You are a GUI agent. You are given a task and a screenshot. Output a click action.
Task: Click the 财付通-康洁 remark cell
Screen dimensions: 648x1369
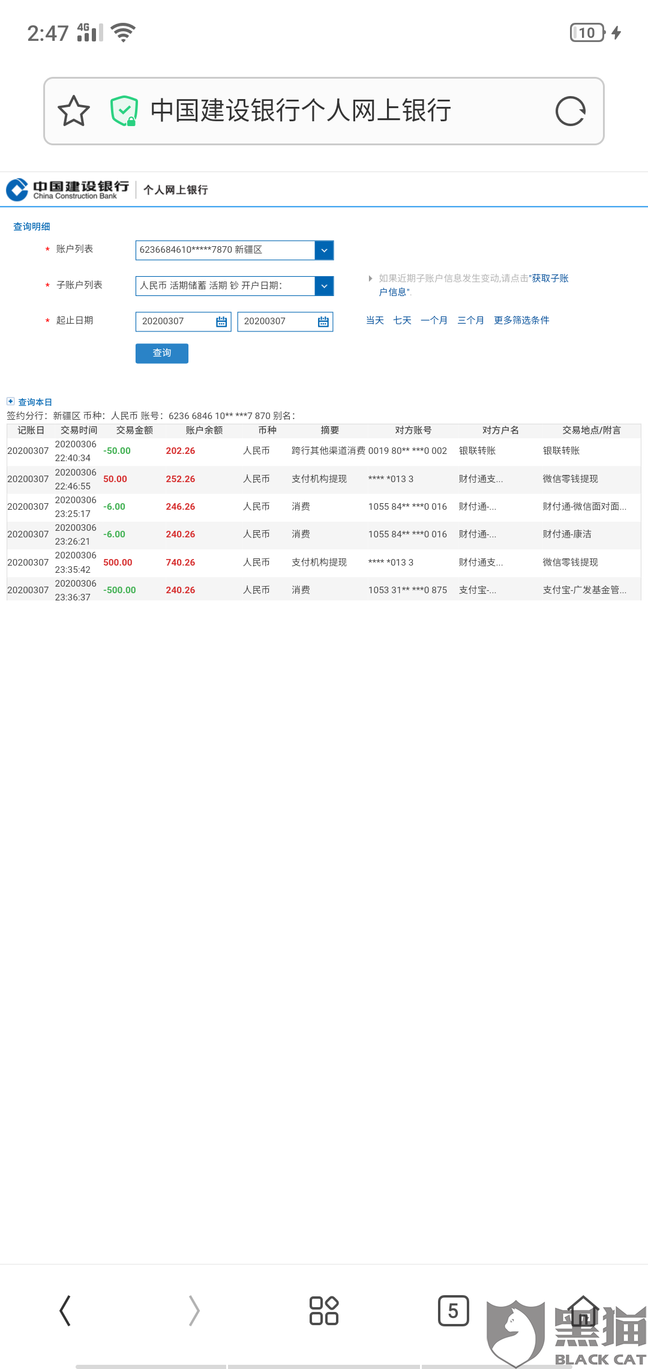point(567,534)
